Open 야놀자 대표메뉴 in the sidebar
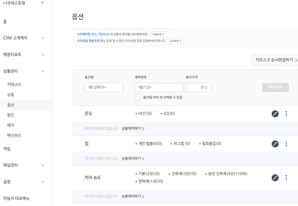Screen dimensions: 298x206 coord(16,198)
